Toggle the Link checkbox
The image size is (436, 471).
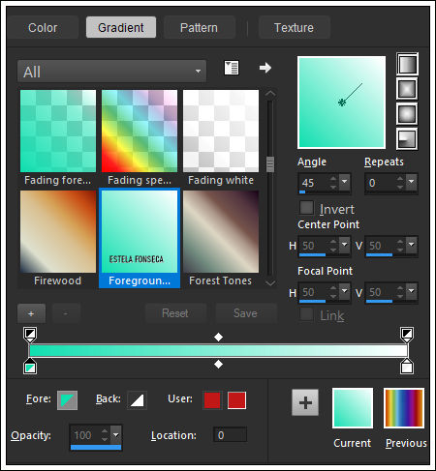[x=306, y=314]
